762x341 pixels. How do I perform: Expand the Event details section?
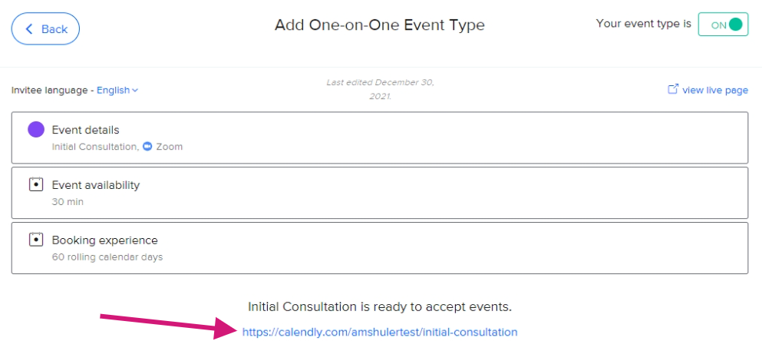pyautogui.click(x=380, y=137)
